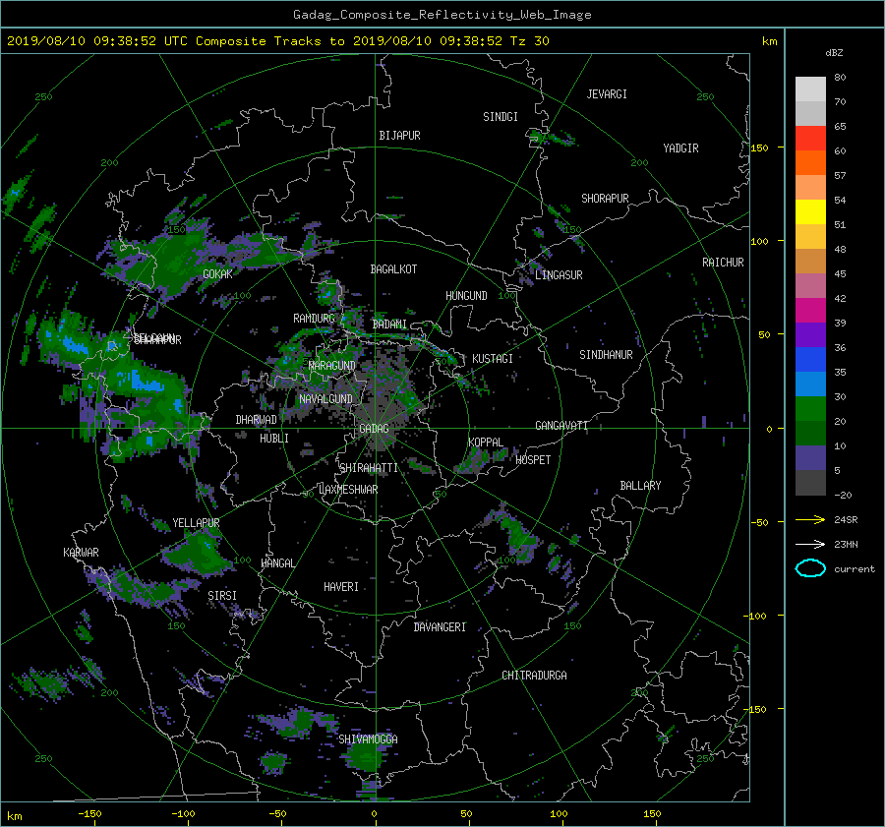Click the KARWAR city label
The width and height of the screenshot is (885, 827).
(81, 552)
